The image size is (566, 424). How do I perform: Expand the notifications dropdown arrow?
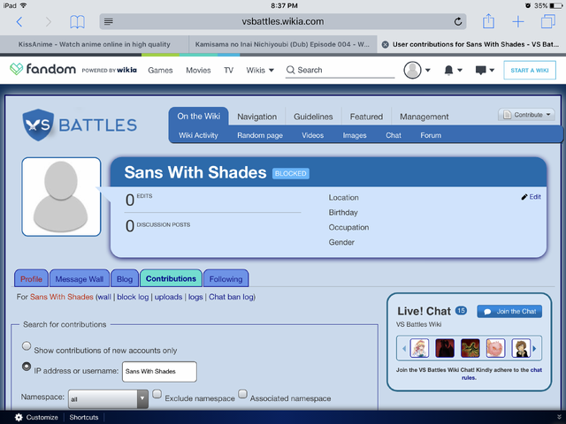tap(460, 70)
